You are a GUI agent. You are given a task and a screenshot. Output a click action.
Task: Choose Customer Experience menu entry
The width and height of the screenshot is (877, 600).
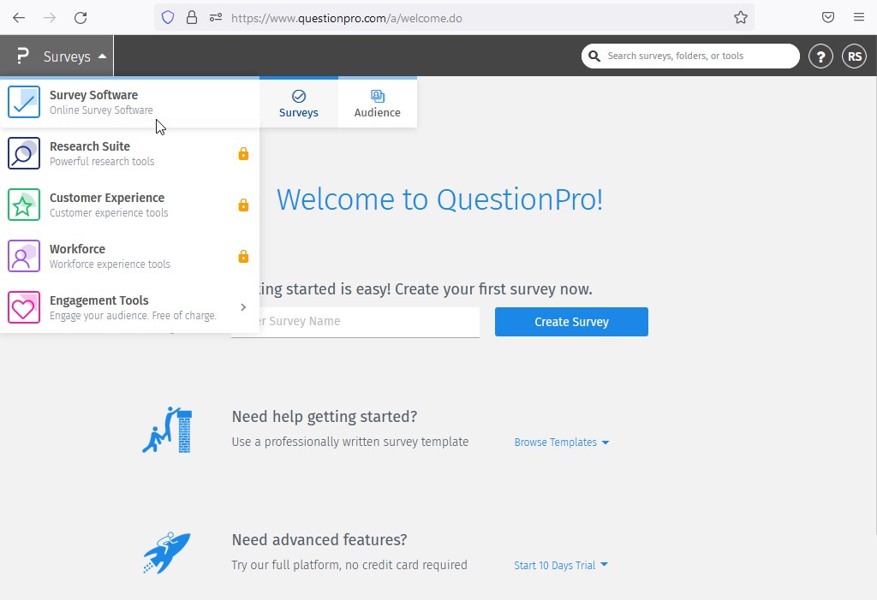[x=130, y=205]
